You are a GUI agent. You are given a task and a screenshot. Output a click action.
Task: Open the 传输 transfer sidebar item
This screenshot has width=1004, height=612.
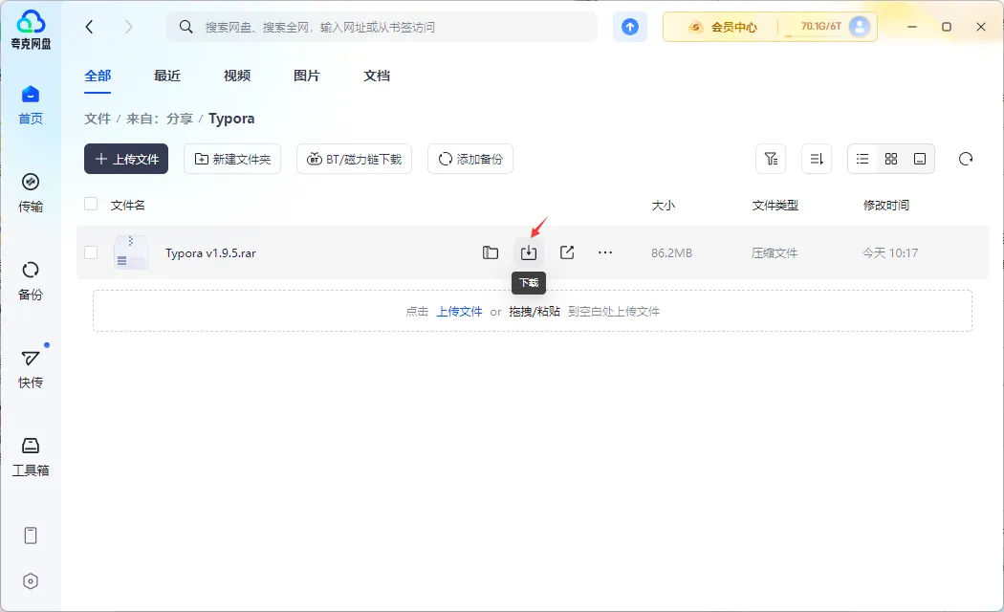point(30,193)
